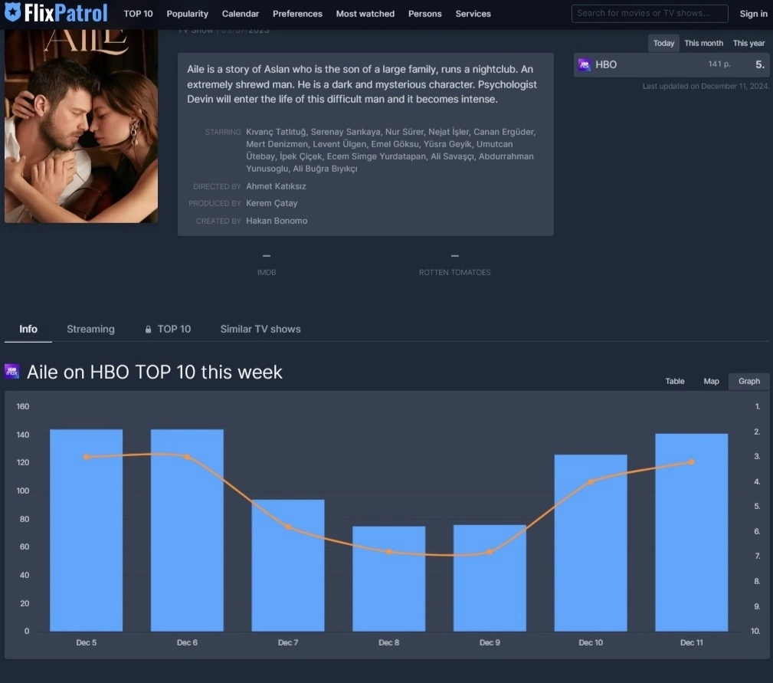The image size is (773, 683).
Task: Open the Most watched menu
Action: tap(365, 14)
